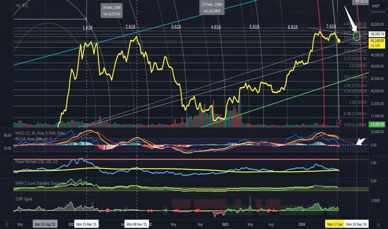
Task: Select the Mayer Multiple indicator title
Action: coord(37,162)
